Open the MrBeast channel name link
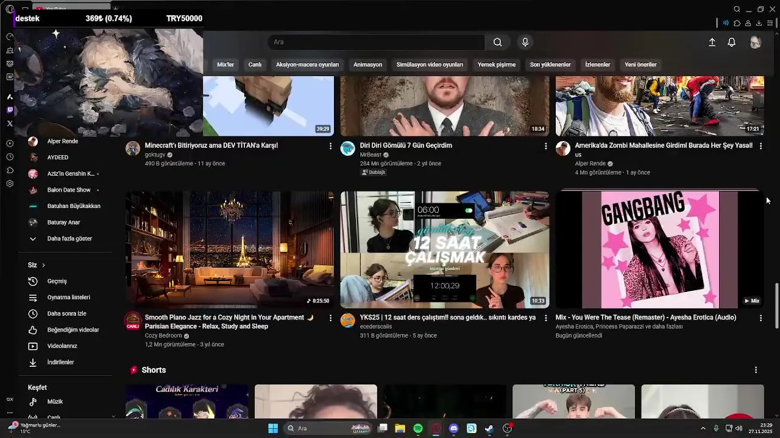The image size is (780, 438). (x=370, y=155)
